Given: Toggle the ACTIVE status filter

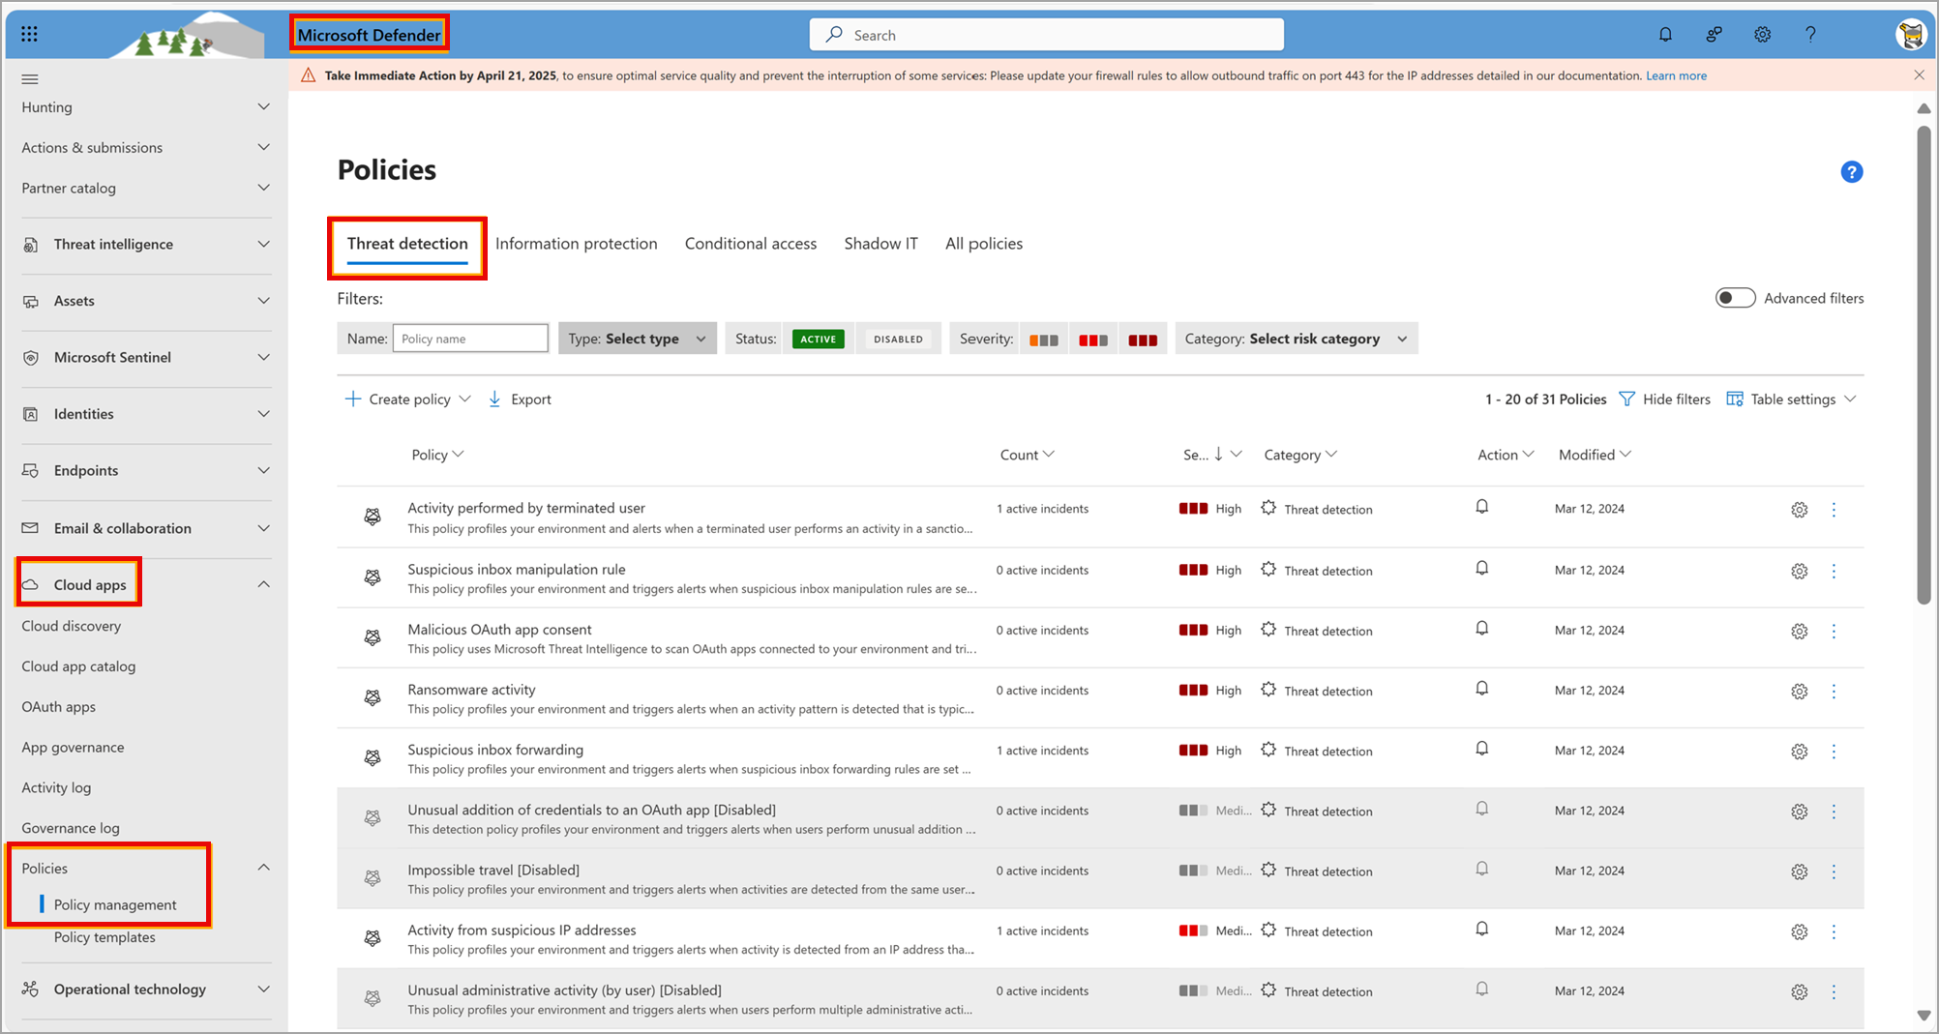Looking at the screenshot, I should (818, 339).
